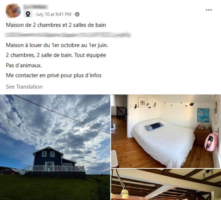The image size is (221, 200).
Task: Click See Translation under the post
Action: pos(24,87)
